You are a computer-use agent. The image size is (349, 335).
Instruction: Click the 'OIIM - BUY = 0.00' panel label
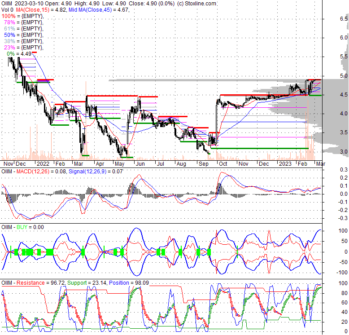(x=22, y=227)
